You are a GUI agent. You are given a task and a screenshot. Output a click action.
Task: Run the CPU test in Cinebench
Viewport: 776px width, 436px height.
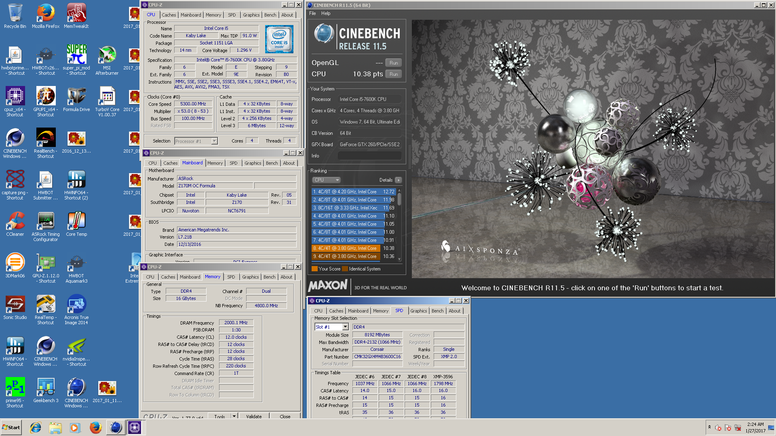coord(394,74)
